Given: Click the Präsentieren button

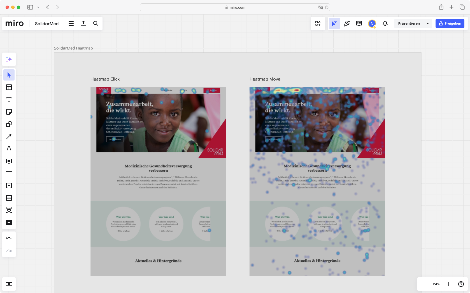Looking at the screenshot, I should coord(409,23).
